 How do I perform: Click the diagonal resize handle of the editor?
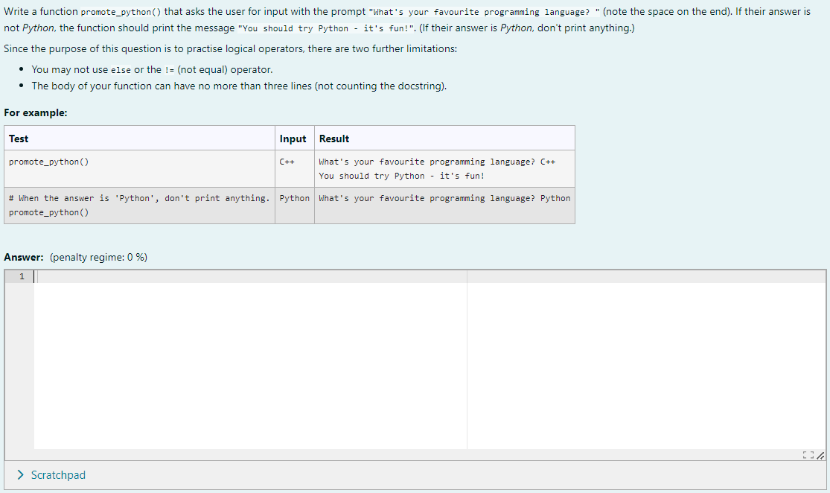click(820, 455)
